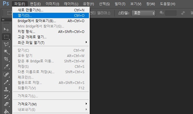Click disabled 웹용으로 저장... entry

(x=51, y=83)
